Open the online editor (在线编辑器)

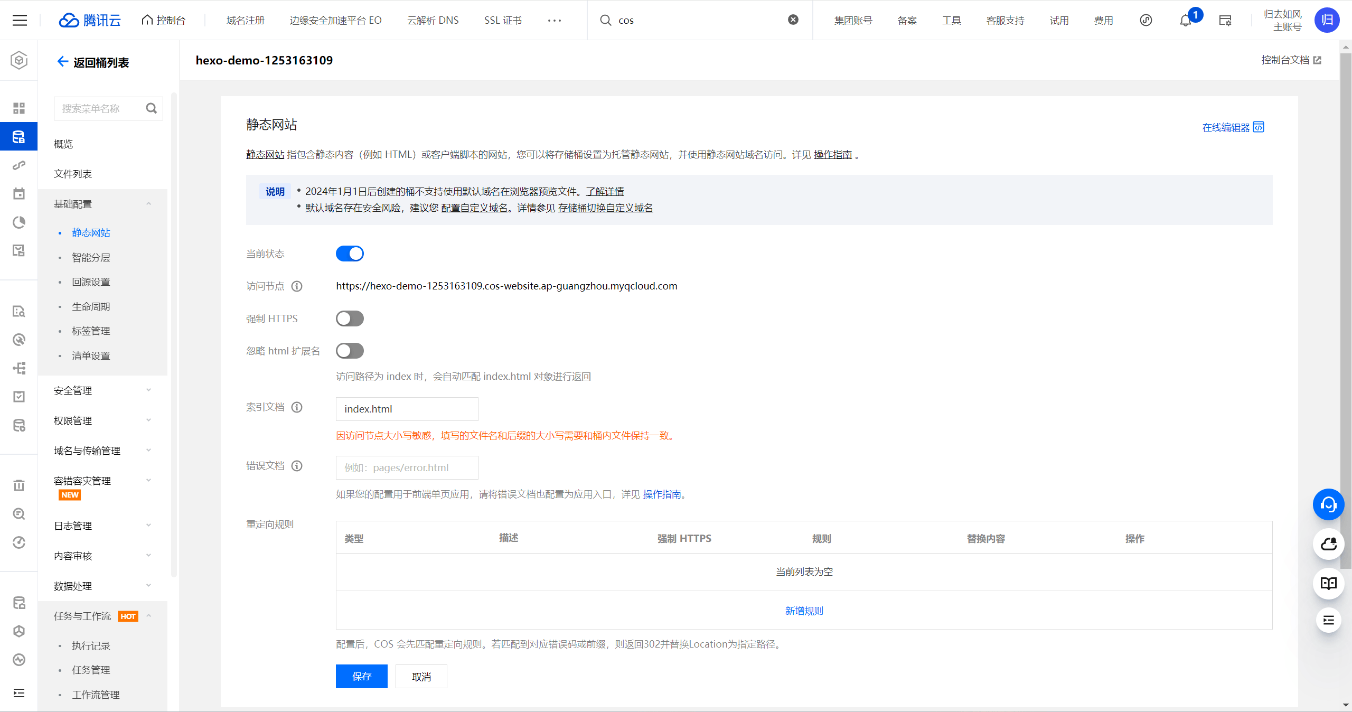click(x=1233, y=127)
